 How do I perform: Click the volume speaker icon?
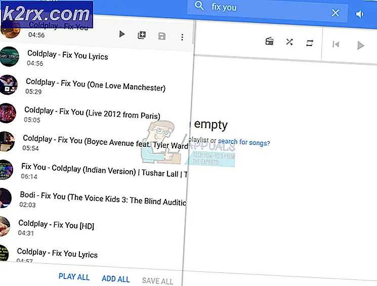(x=360, y=15)
